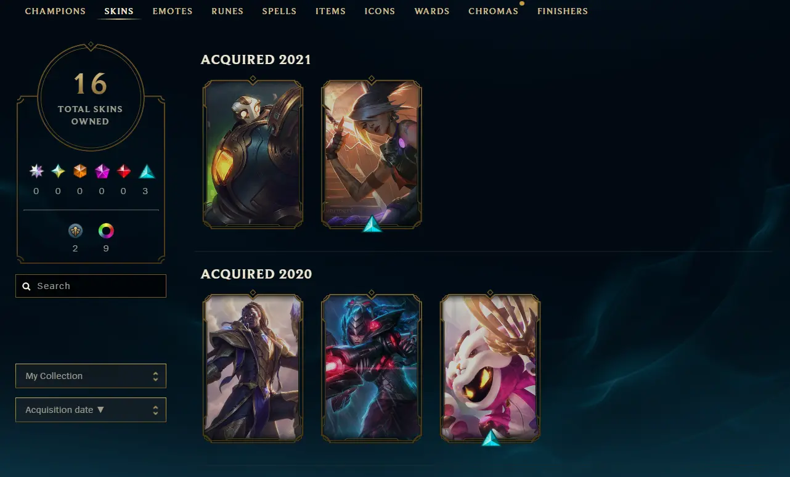Select the white-pink creature skin card
The image size is (790, 477).
pos(491,369)
